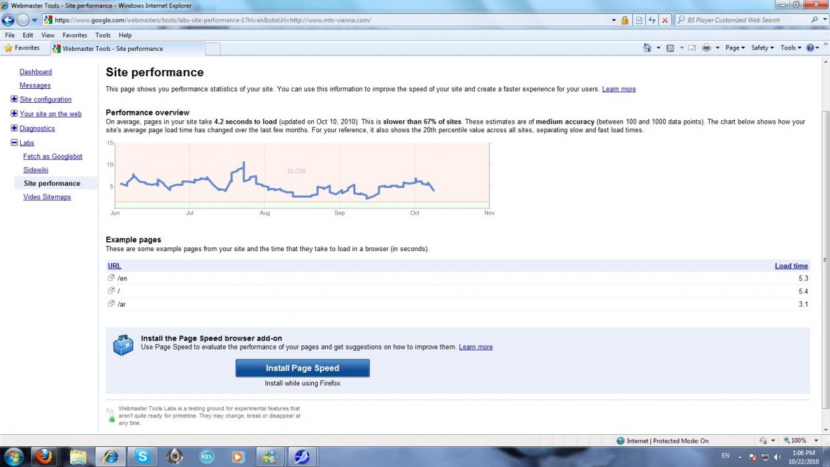Image resolution: width=830 pixels, height=467 pixels.
Task: Click the Home icon in command bar
Action: pos(647,48)
